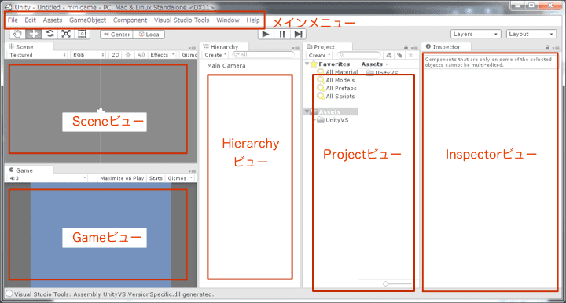Open Scene panel options menu icon
Viewport: 566px width, 303px height.
pyautogui.click(x=192, y=48)
